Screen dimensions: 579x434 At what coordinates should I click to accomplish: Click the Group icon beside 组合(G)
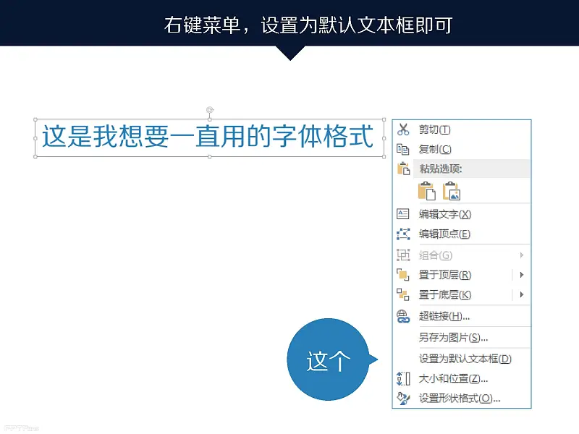pyautogui.click(x=403, y=255)
